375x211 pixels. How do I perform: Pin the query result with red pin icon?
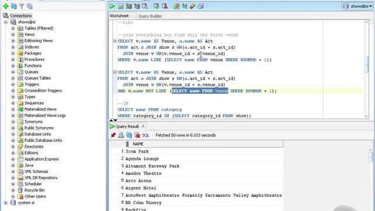[113, 135]
